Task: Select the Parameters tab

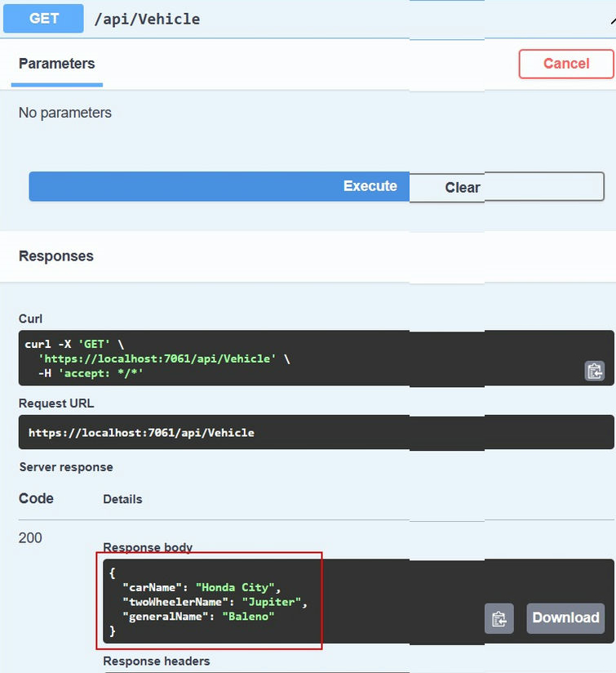Action: pos(57,64)
